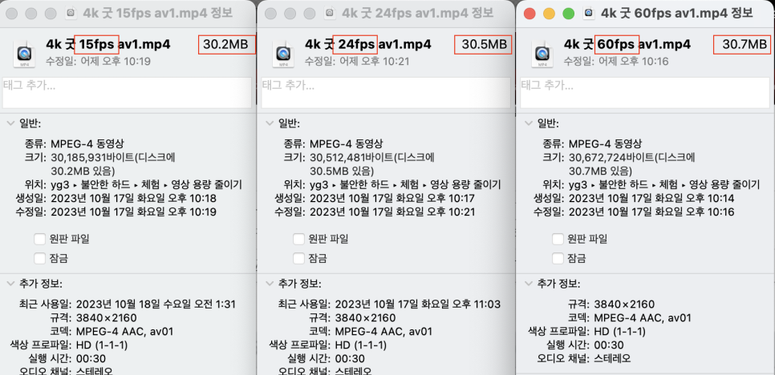This screenshot has width=775, height=375.
Task: Click 수정일 어제 오후 10:16 subtitle
Action: [x=616, y=61]
